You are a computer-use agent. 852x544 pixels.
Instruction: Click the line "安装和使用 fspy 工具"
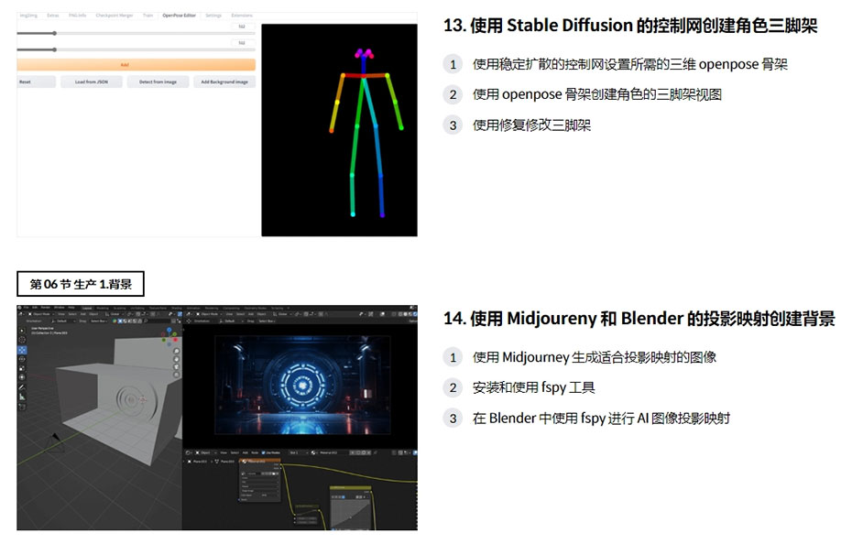533,387
